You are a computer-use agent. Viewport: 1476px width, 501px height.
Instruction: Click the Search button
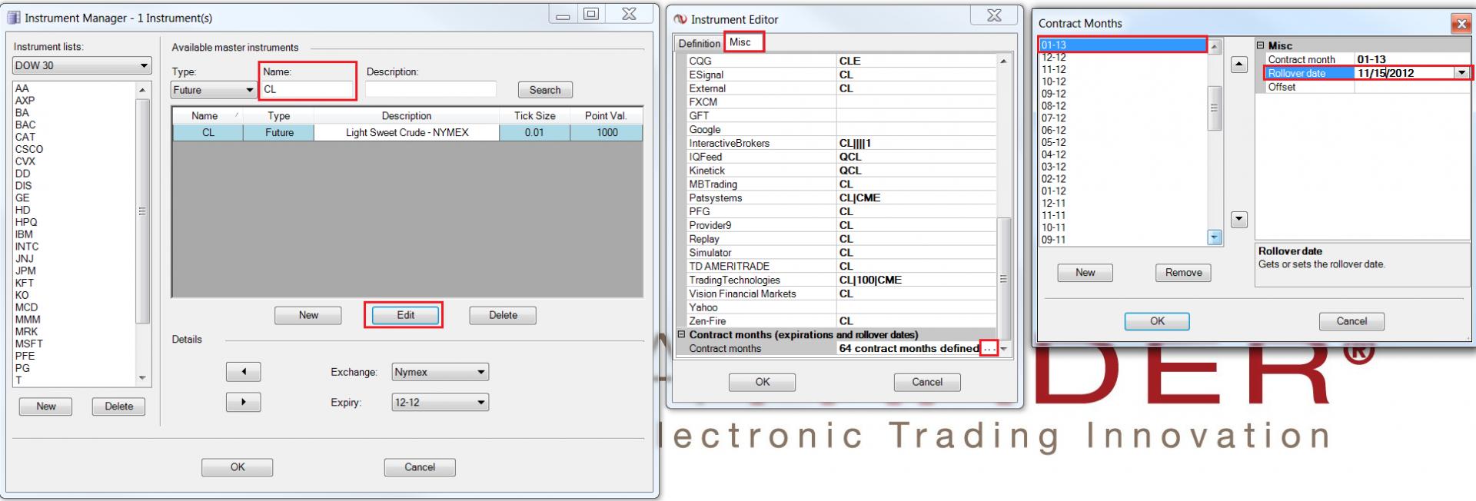pyautogui.click(x=545, y=90)
